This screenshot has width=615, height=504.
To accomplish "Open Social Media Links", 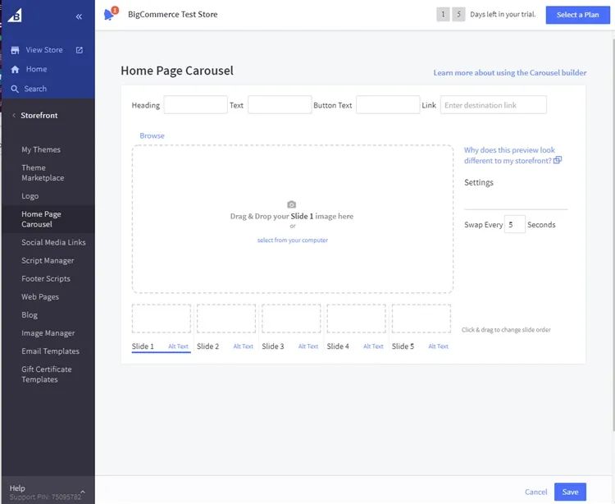I will point(53,242).
